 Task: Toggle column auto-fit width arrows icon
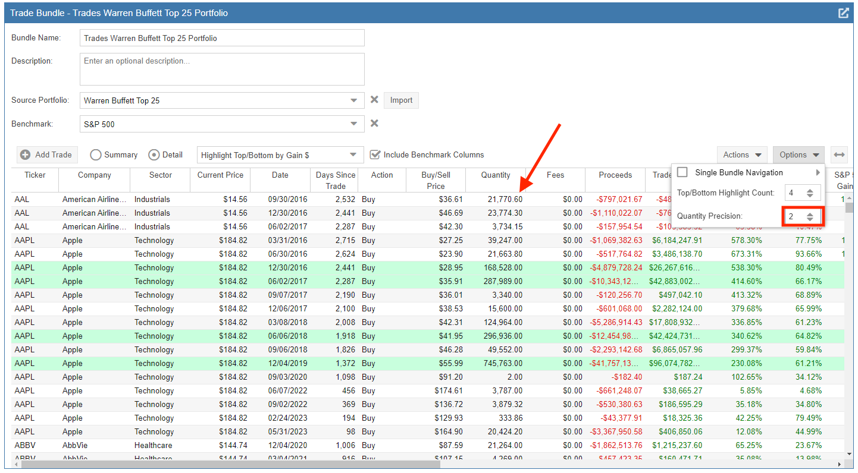coord(839,154)
